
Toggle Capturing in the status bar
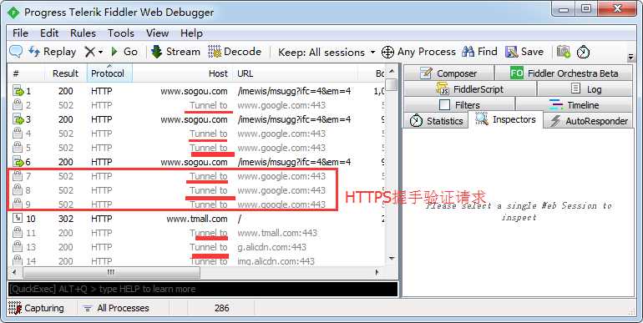tap(36, 308)
